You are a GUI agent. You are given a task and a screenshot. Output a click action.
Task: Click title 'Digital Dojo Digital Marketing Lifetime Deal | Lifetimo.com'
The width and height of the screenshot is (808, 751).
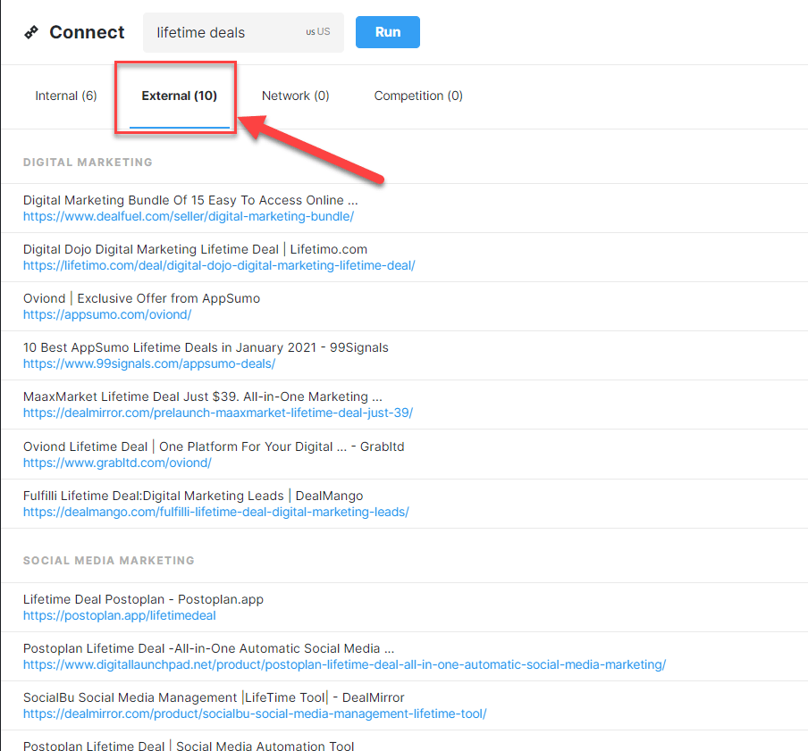click(196, 250)
